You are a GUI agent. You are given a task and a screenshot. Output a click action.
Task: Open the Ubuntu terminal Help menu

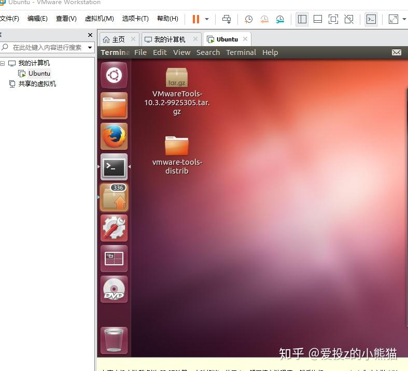(270, 52)
